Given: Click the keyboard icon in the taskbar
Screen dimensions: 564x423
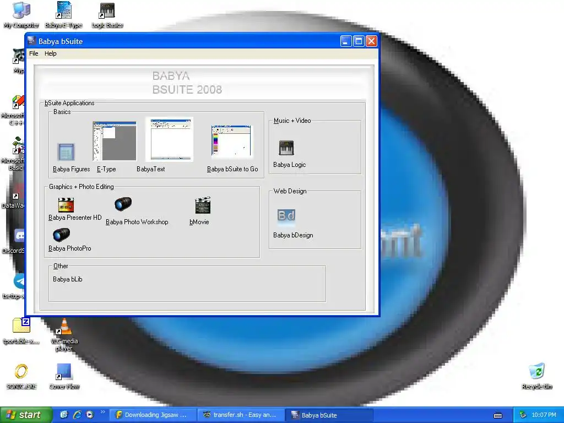Looking at the screenshot, I should tap(498, 415).
